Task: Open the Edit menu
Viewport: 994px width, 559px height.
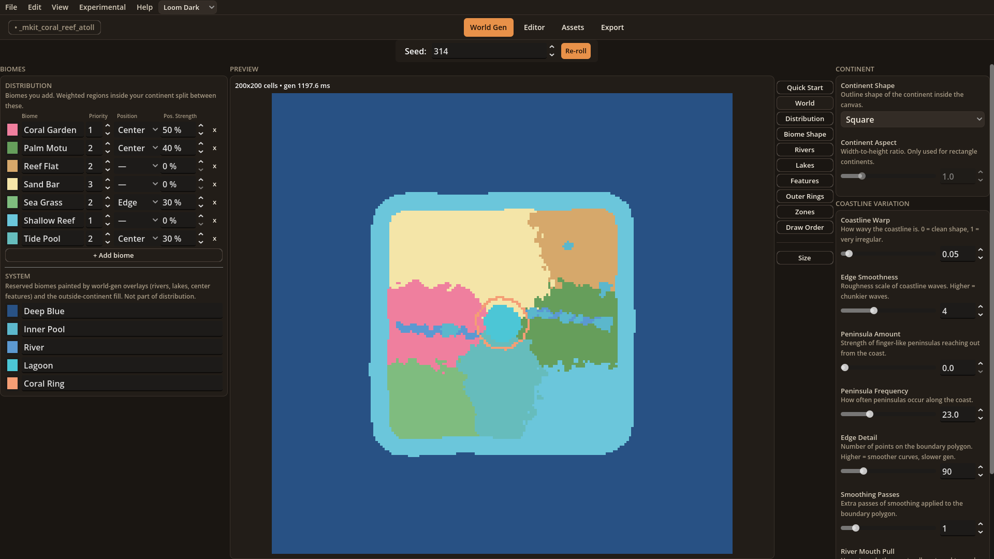Action: point(35,7)
